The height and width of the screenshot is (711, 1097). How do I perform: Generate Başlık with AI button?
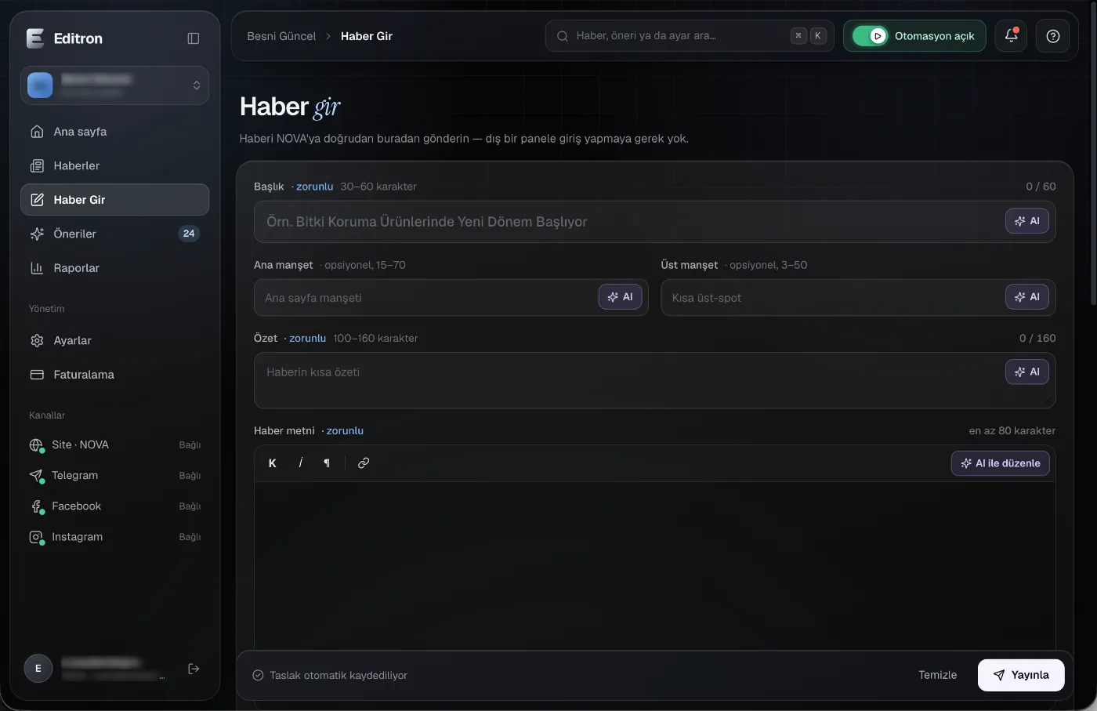1026,221
